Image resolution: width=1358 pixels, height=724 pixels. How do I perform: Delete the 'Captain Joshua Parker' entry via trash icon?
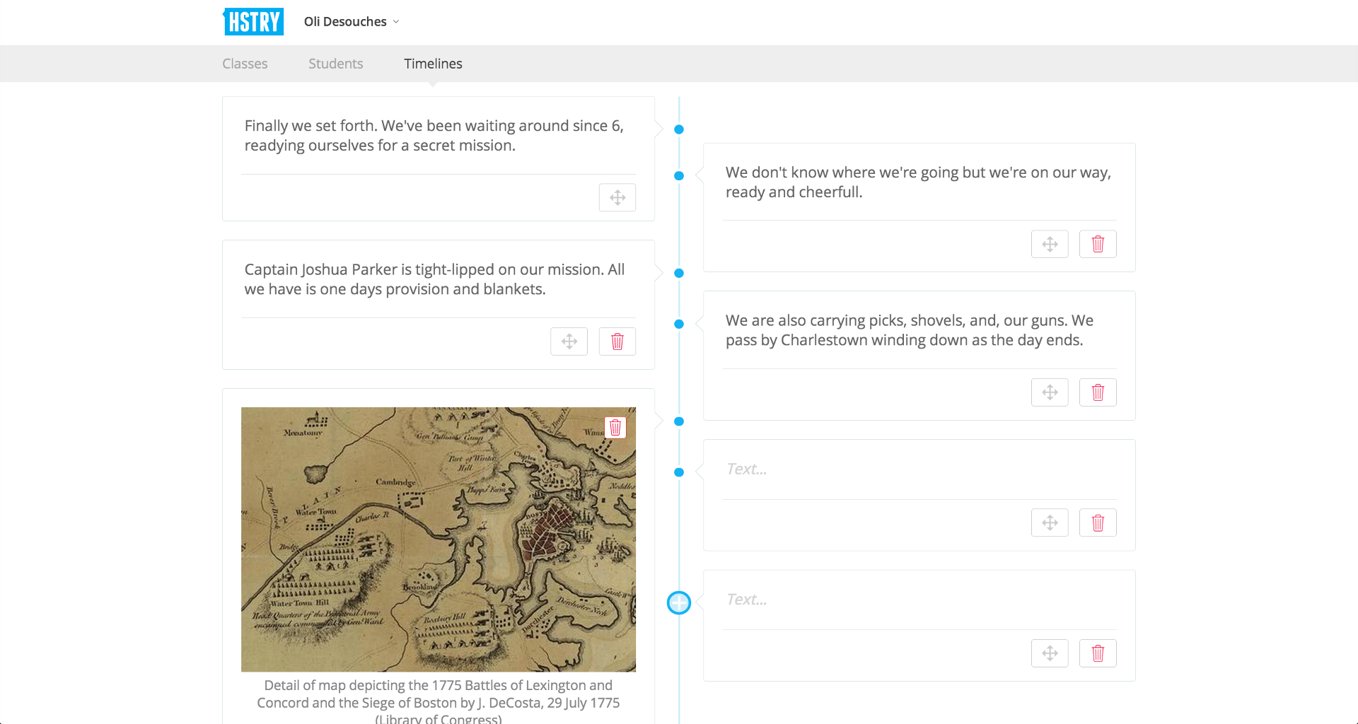click(617, 341)
